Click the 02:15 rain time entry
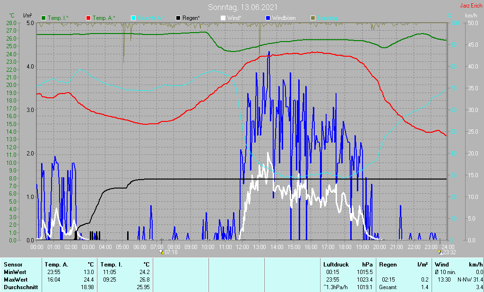The width and height of the screenshot is (484, 292). [389, 280]
